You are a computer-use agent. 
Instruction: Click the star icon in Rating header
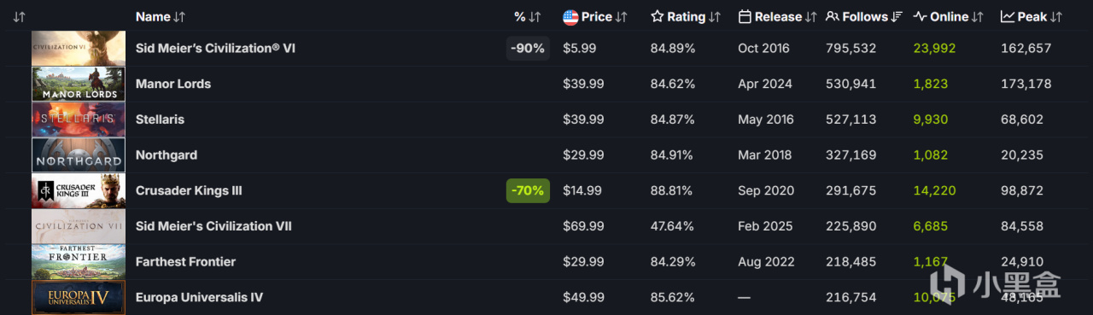point(657,17)
